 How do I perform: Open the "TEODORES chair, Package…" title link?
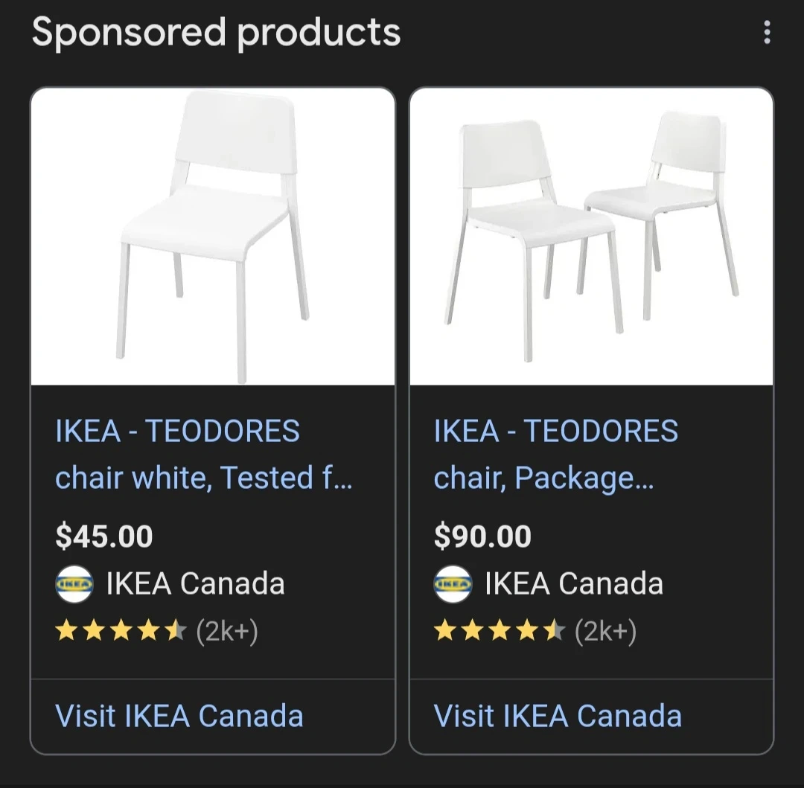[x=555, y=454]
